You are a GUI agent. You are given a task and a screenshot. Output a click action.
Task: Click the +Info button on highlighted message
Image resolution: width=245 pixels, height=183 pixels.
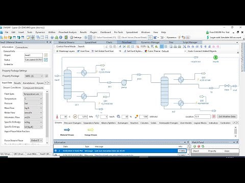(x=182, y=150)
